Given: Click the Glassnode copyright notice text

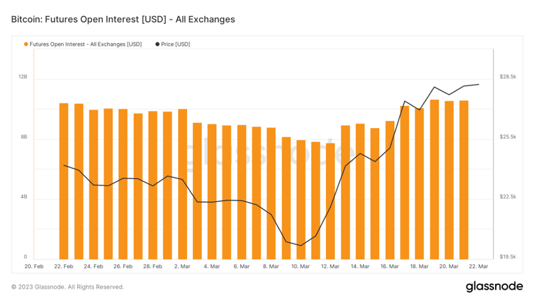Looking at the screenshot, I should pos(68,287).
